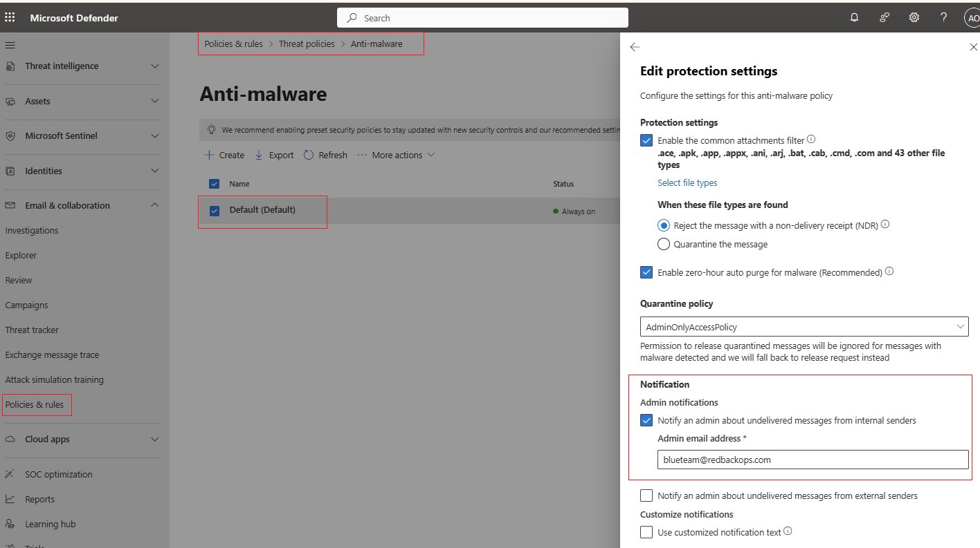980x548 pixels.
Task: Open the AO account avatar
Action: (972, 18)
